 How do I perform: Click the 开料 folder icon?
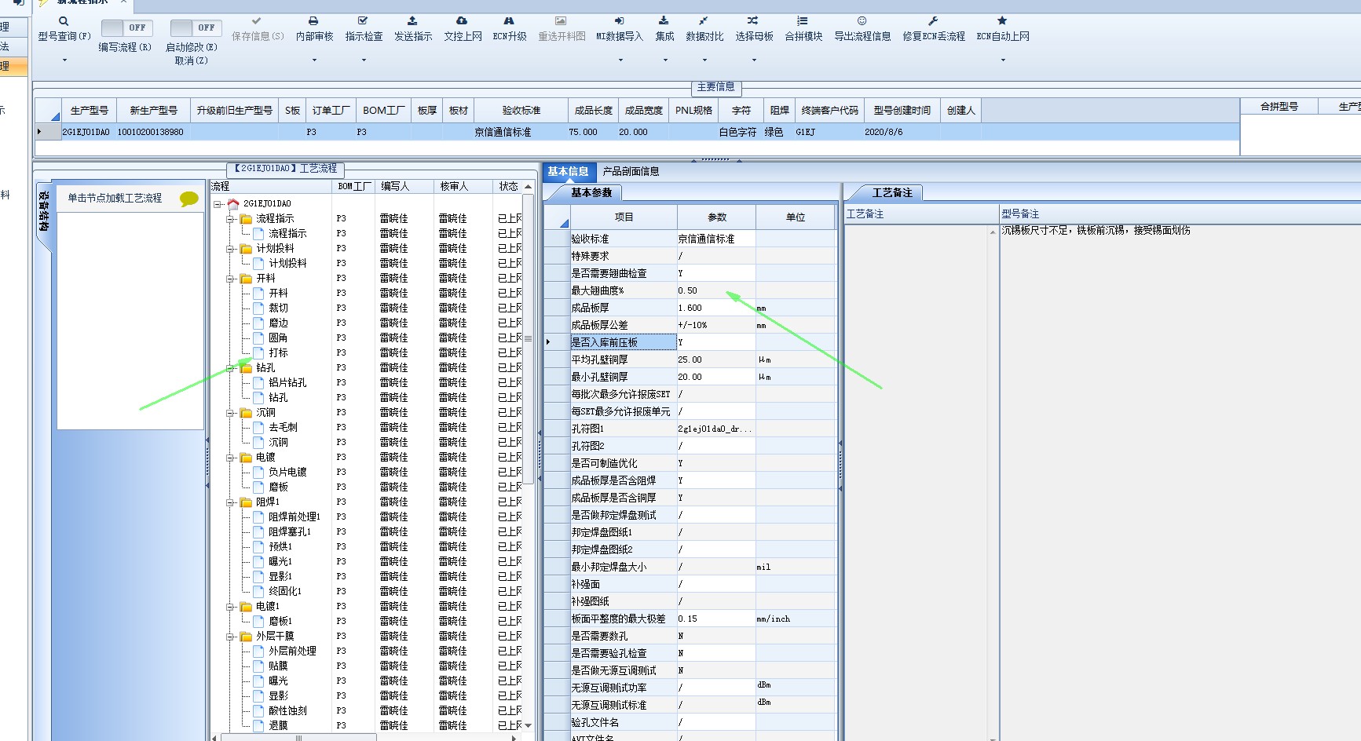tap(247, 278)
